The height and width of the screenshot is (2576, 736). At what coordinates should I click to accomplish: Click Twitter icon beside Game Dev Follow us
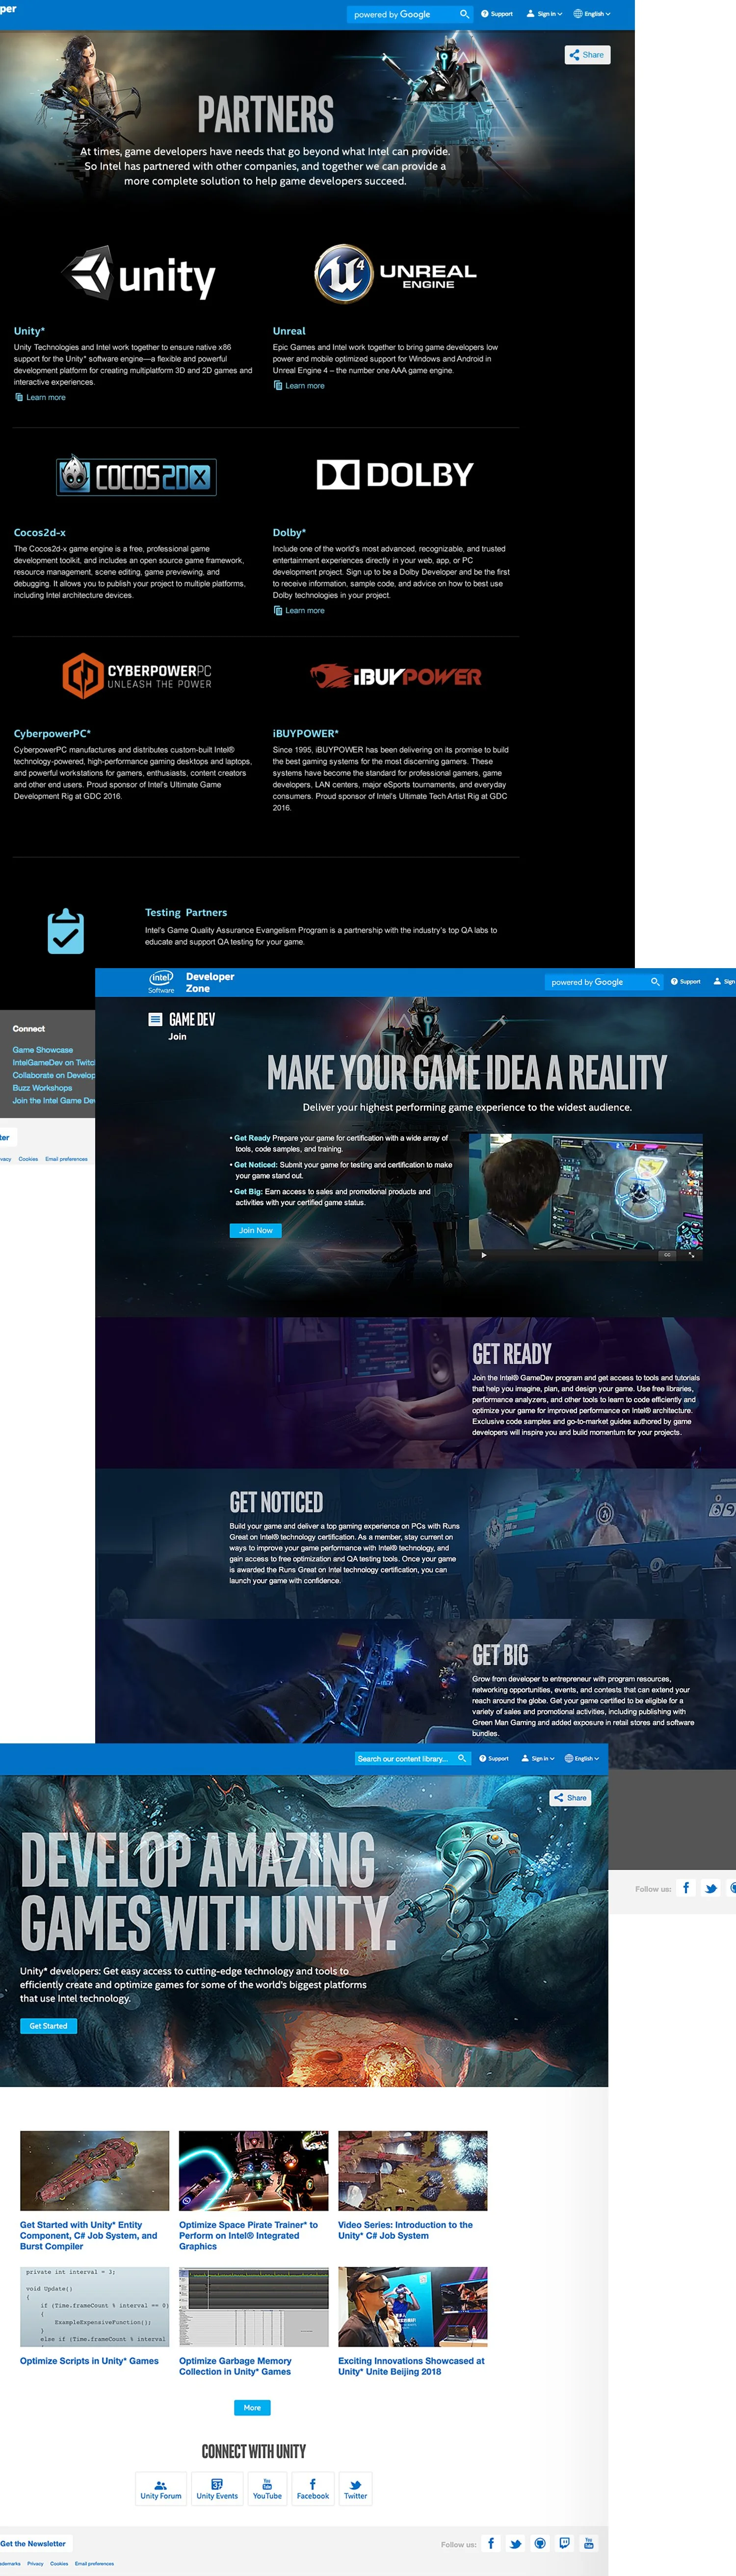tap(711, 1888)
